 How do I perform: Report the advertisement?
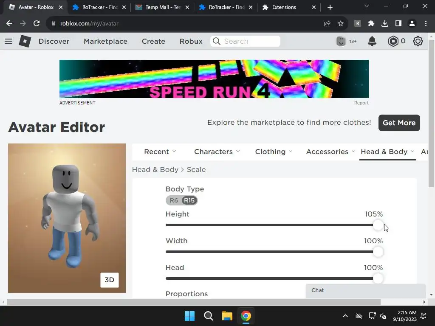point(361,103)
